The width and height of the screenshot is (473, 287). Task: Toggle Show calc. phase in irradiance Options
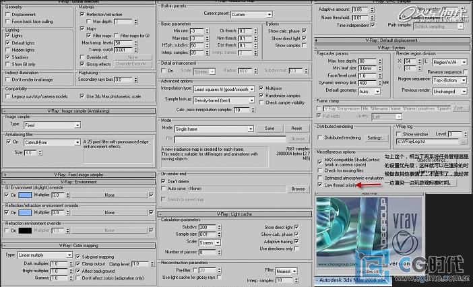pyautogui.click(x=304, y=31)
